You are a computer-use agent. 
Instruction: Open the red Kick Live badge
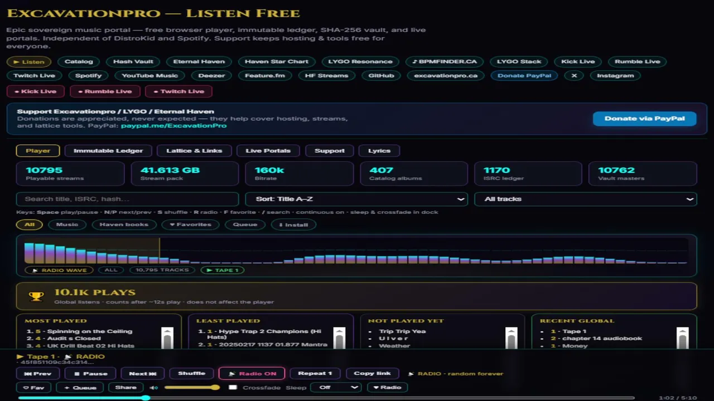coord(36,91)
